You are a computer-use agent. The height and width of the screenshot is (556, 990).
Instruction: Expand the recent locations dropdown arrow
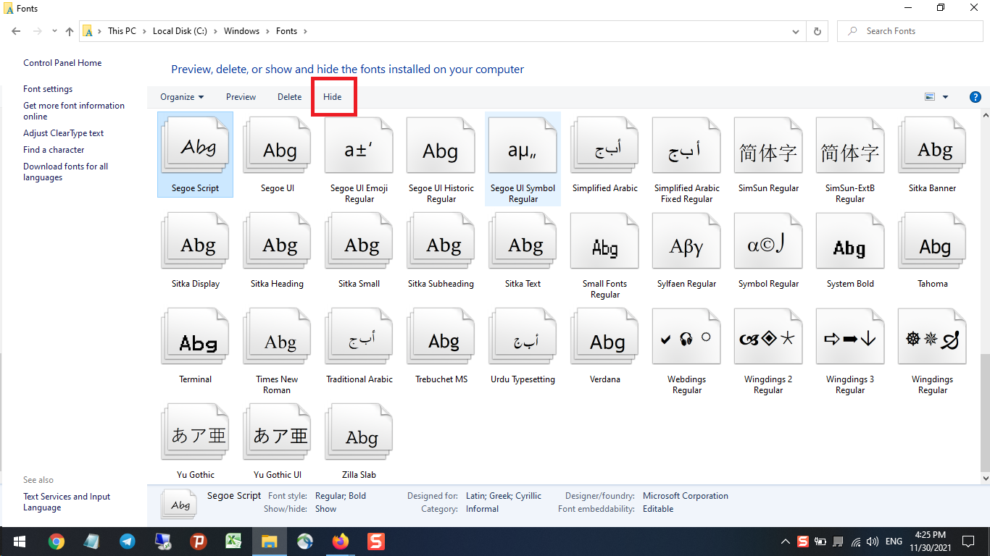54,31
